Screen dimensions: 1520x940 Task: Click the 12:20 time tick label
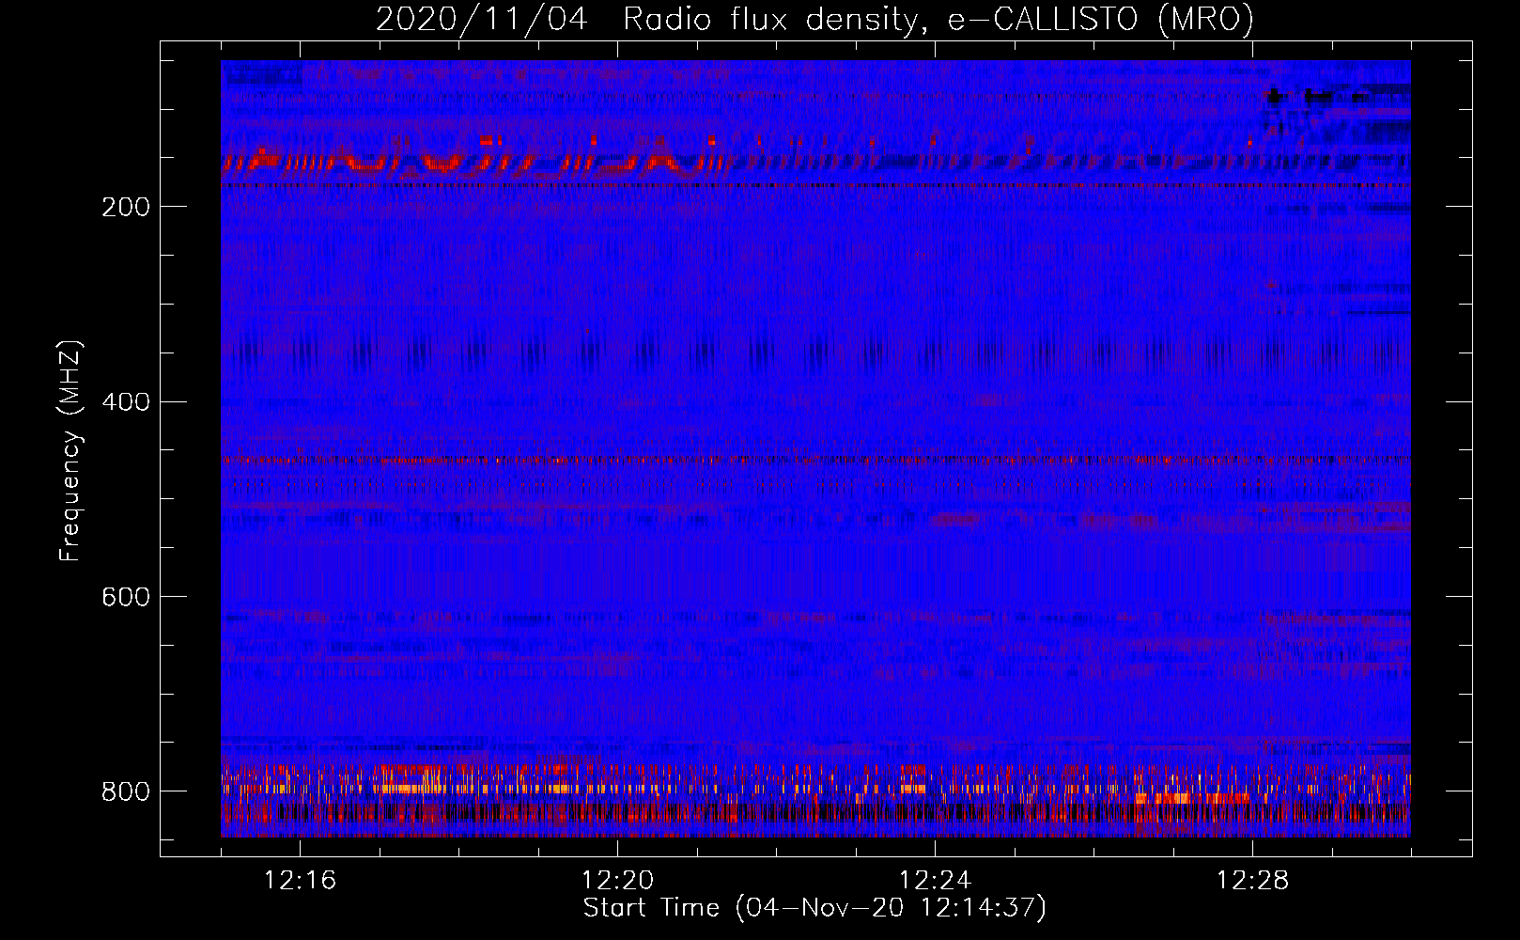pyautogui.click(x=617, y=881)
